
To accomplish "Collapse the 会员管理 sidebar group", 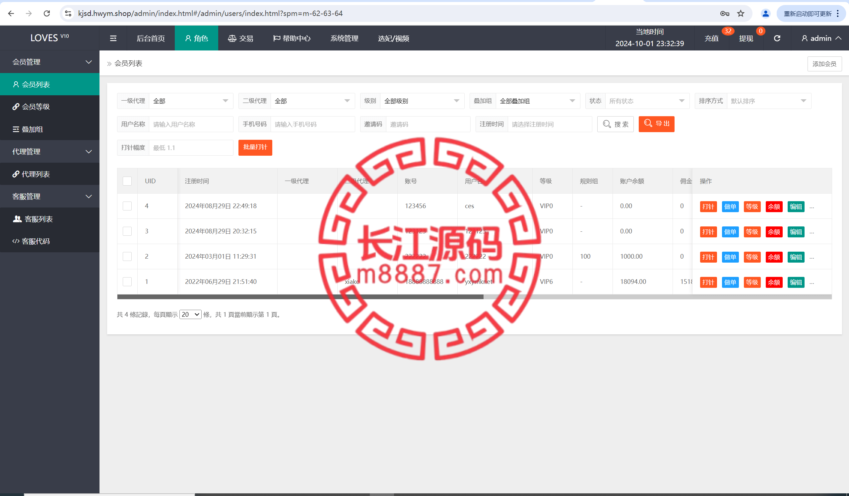I will click(x=50, y=62).
